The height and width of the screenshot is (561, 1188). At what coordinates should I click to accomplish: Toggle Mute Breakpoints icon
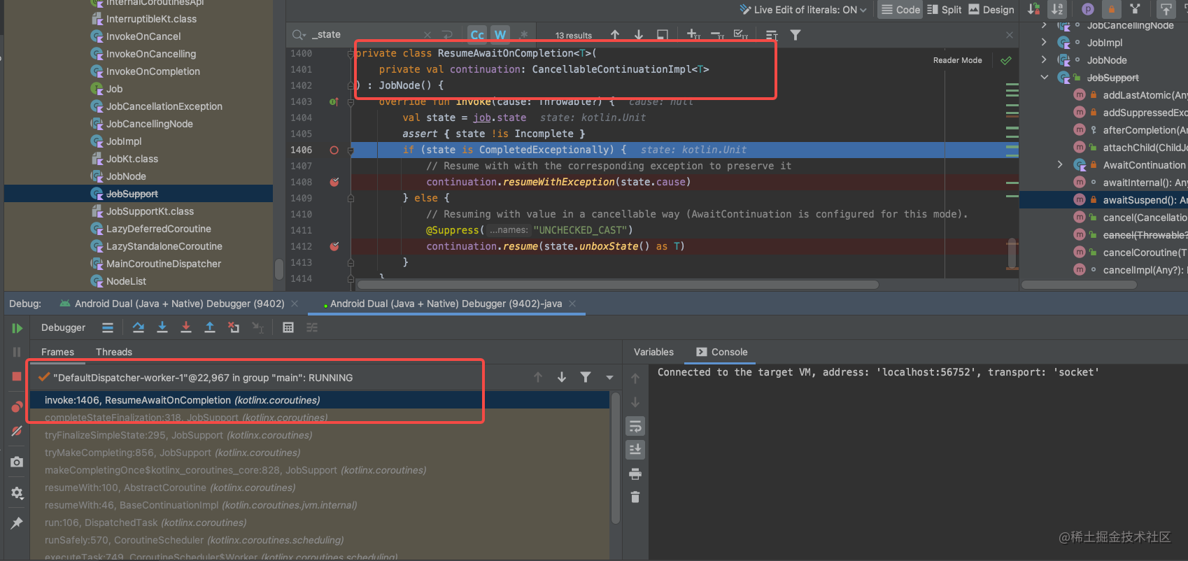click(x=17, y=431)
